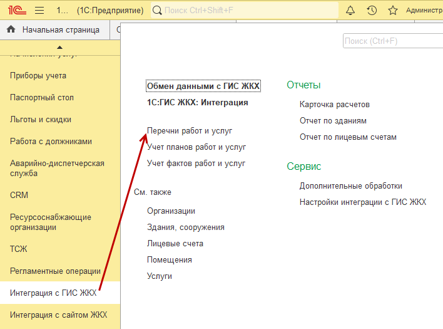Open ТСЖ section

coord(18,249)
